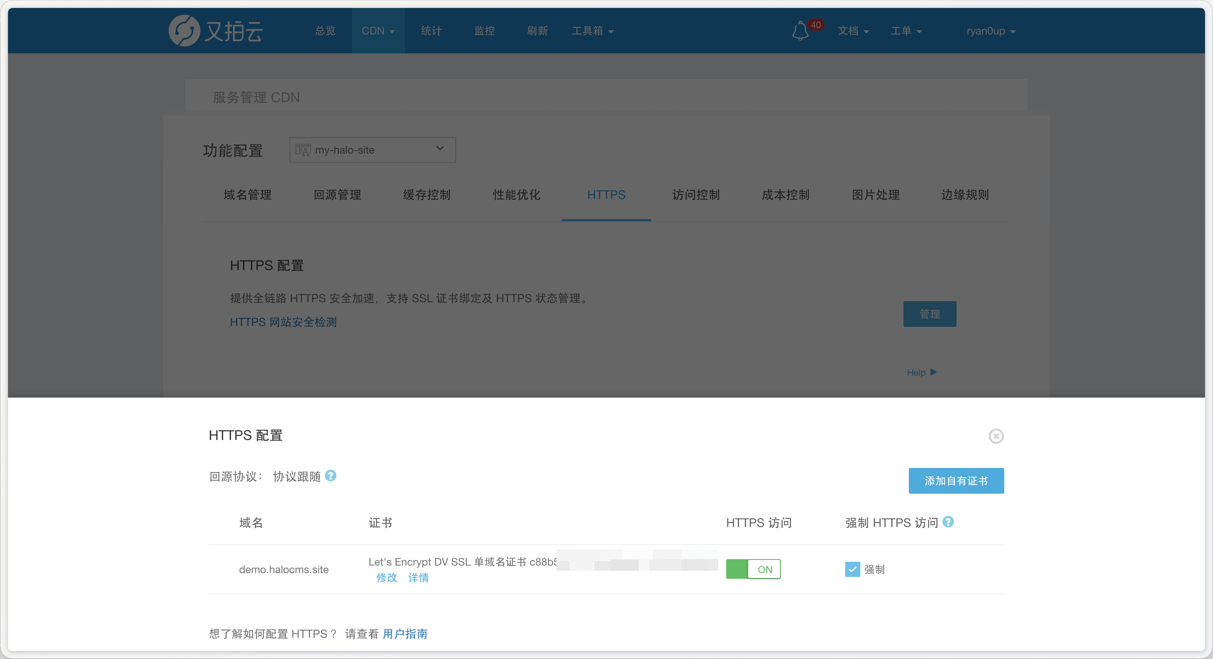Click 修改 under the certificate

(386, 578)
